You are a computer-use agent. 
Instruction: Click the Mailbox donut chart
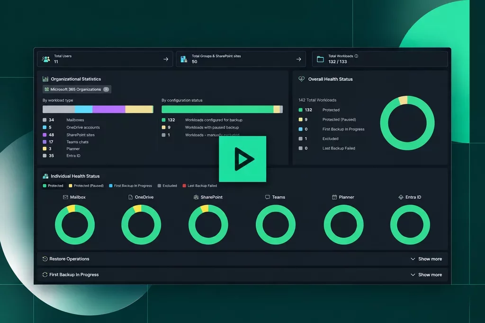[x=75, y=225]
